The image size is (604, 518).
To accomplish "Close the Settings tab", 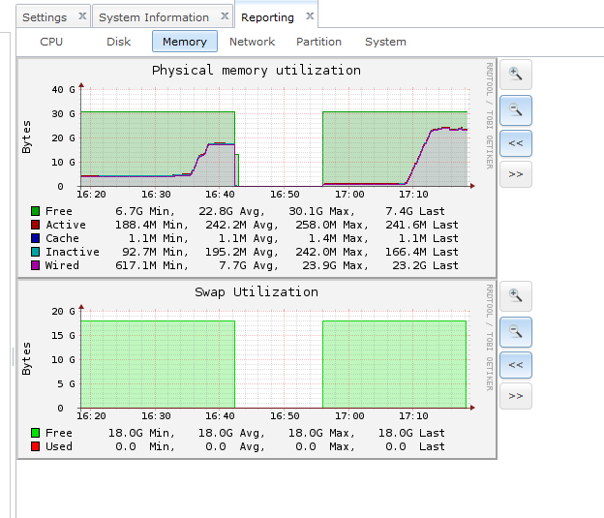I will (x=81, y=16).
